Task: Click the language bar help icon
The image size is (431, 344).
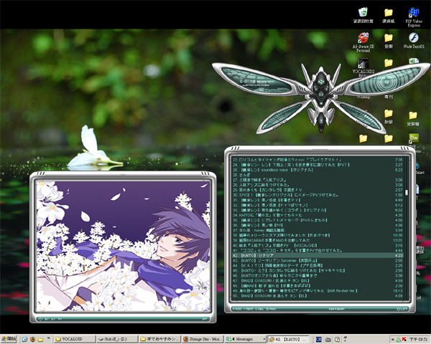Action: coord(338,340)
